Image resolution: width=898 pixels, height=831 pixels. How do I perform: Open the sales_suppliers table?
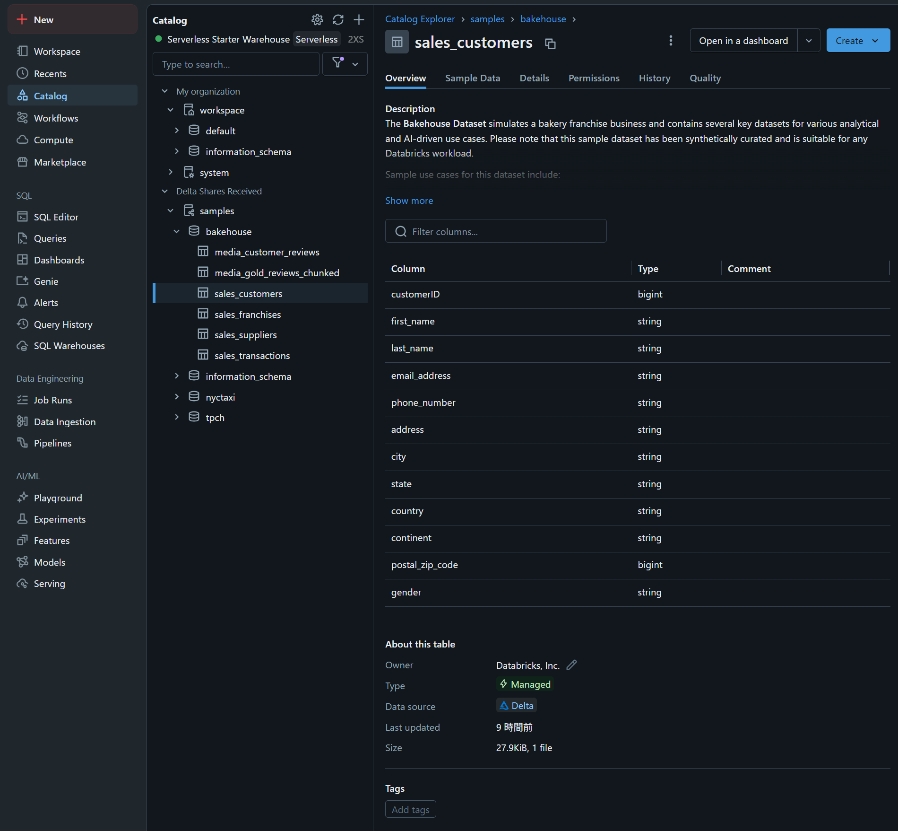tap(260, 334)
